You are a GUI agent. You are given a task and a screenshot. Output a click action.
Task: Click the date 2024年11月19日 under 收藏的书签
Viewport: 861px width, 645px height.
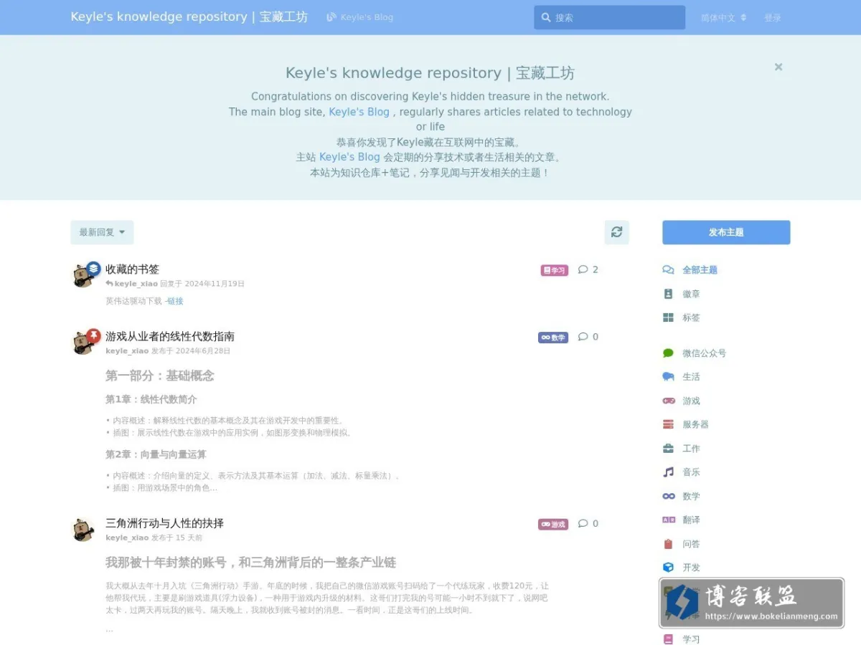(215, 284)
